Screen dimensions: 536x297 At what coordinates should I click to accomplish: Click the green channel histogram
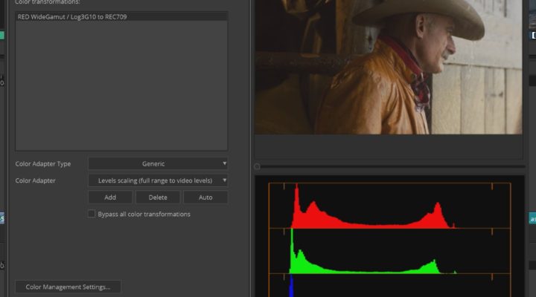point(389,251)
